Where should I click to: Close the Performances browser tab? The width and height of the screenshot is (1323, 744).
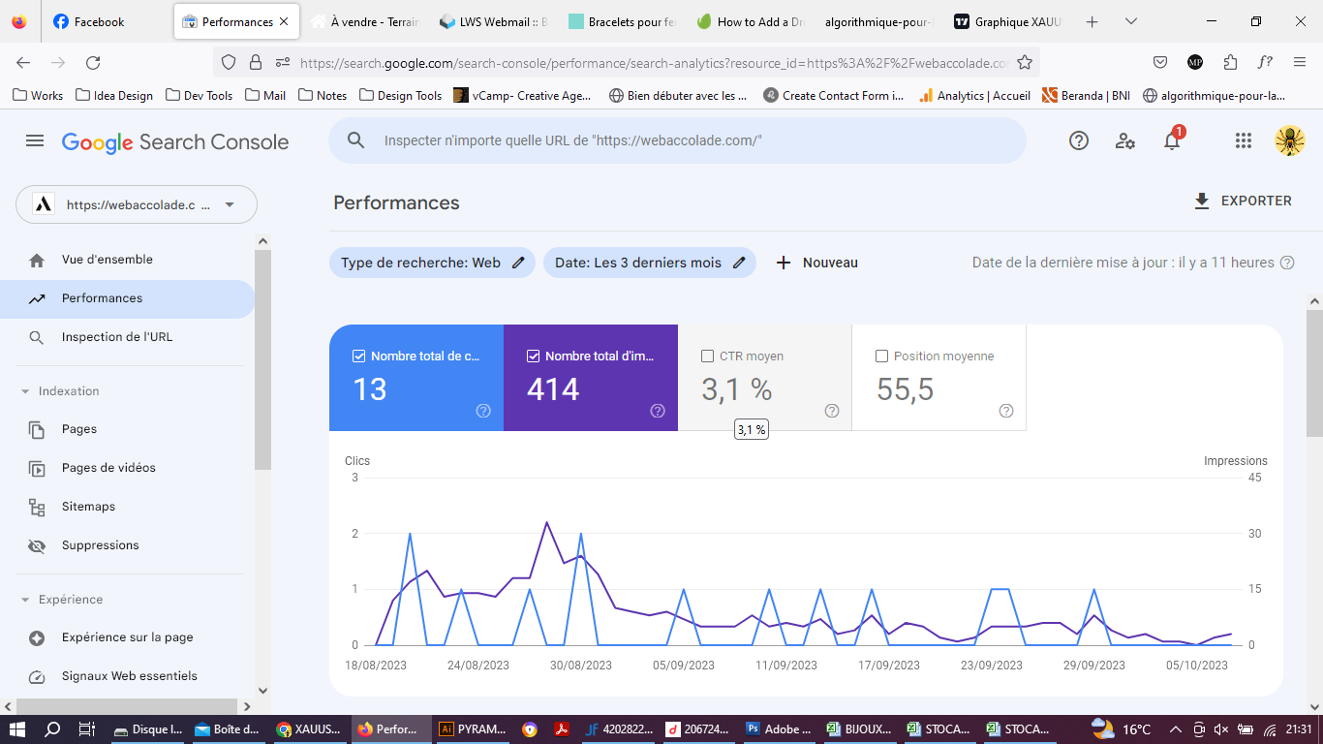(x=283, y=21)
